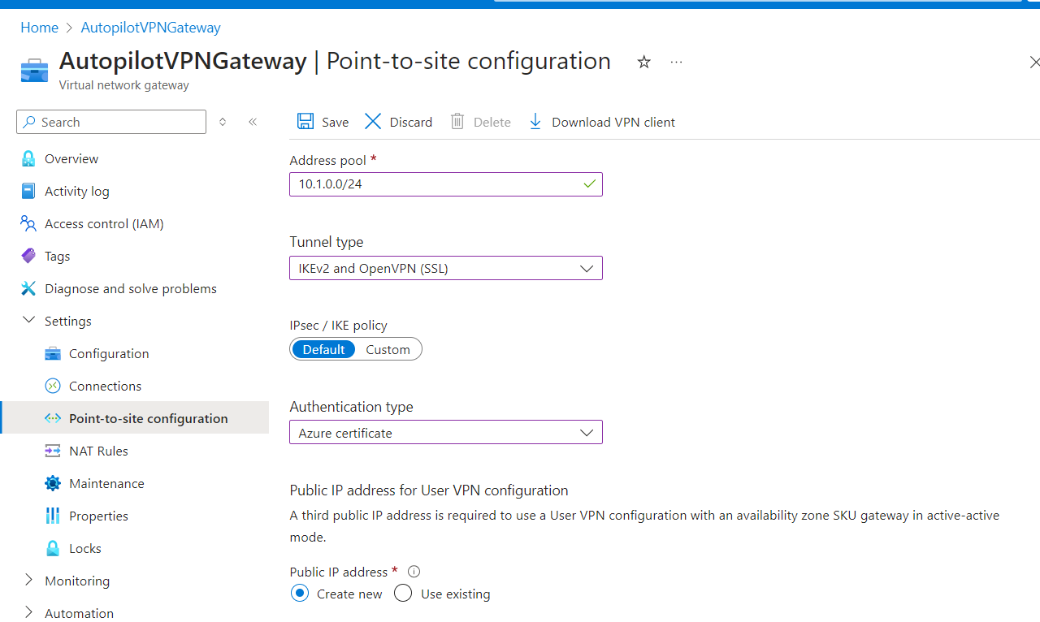The width and height of the screenshot is (1040, 622).
Task: Click the Access control (IAM) people icon
Action: 28,223
